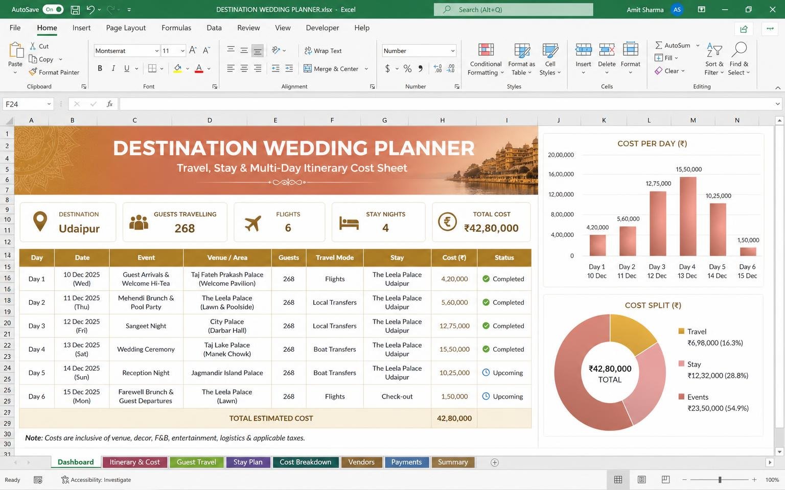Click the Save icon in title bar

[75, 9]
